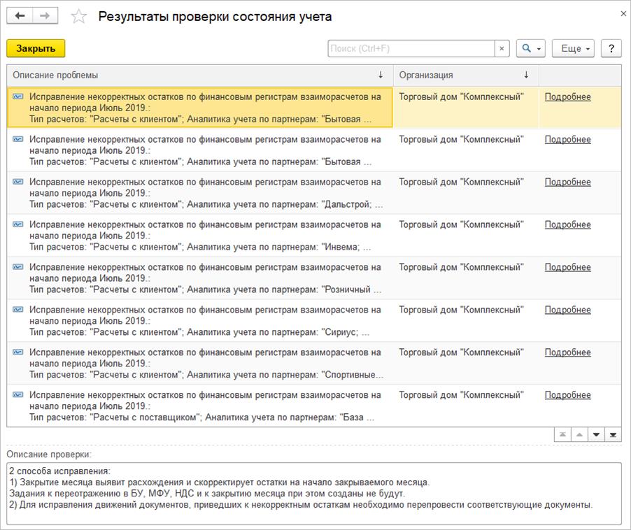The image size is (631, 530).
Task: Click the back navigation arrow
Action: coord(20,16)
